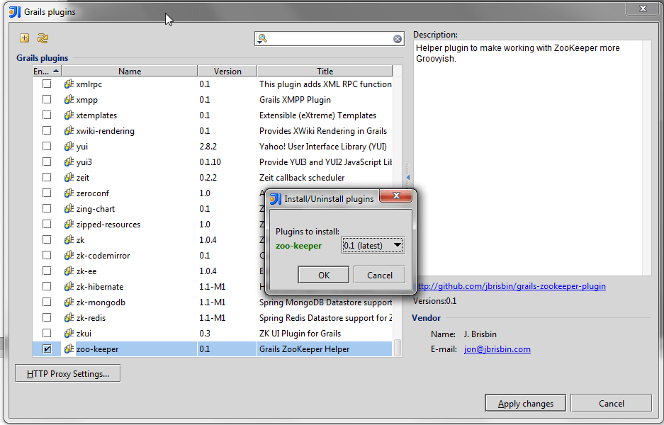The height and width of the screenshot is (425, 664).
Task: Uncheck the zoo-keeper plugin checkbox
Action: pyautogui.click(x=47, y=349)
